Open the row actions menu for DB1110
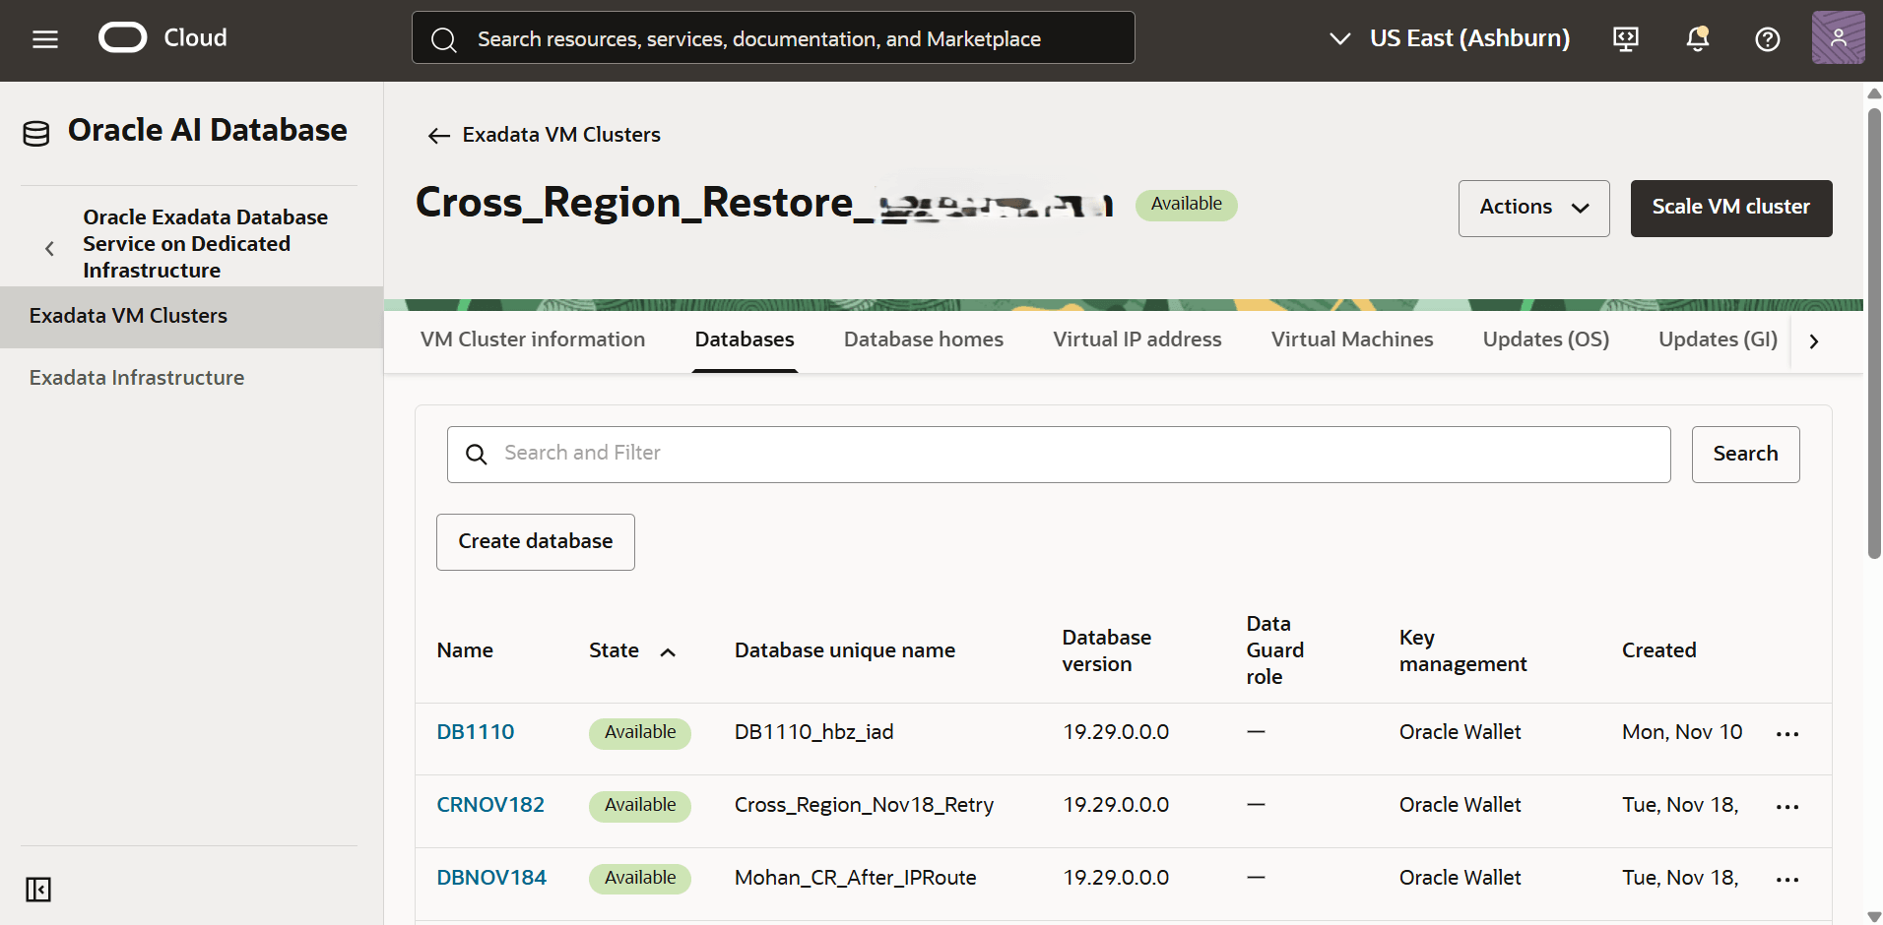Image resolution: width=1883 pixels, height=925 pixels. click(1787, 732)
